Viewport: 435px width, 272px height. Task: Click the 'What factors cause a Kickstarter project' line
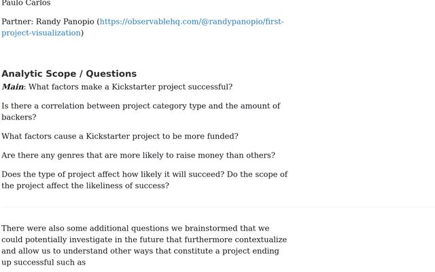(x=120, y=136)
